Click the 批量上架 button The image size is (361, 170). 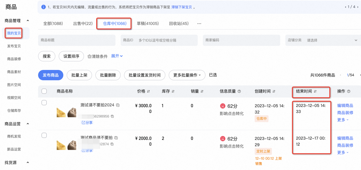pos(79,75)
